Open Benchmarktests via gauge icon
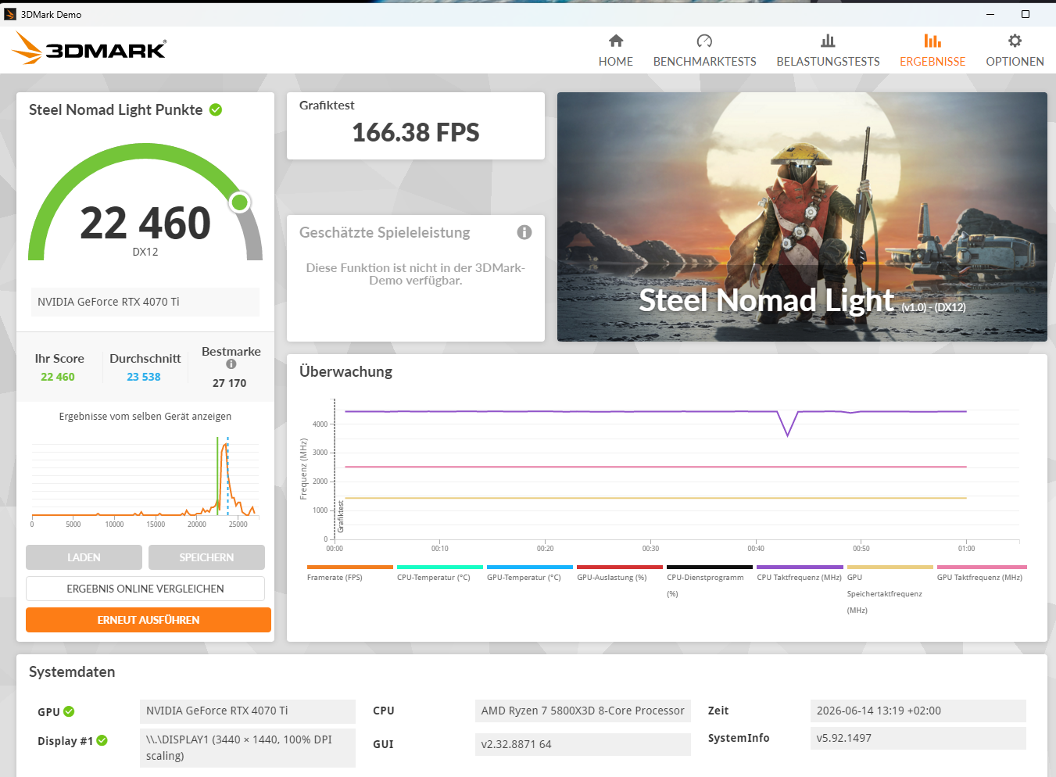Image resolution: width=1056 pixels, height=777 pixels. 704,41
